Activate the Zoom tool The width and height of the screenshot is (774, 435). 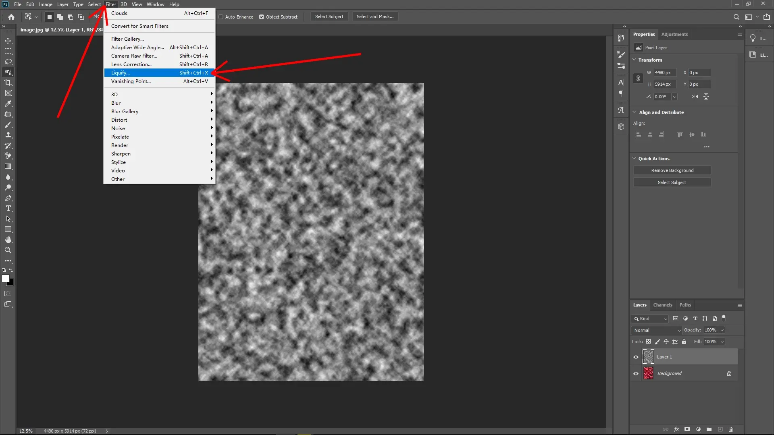[x=8, y=250]
